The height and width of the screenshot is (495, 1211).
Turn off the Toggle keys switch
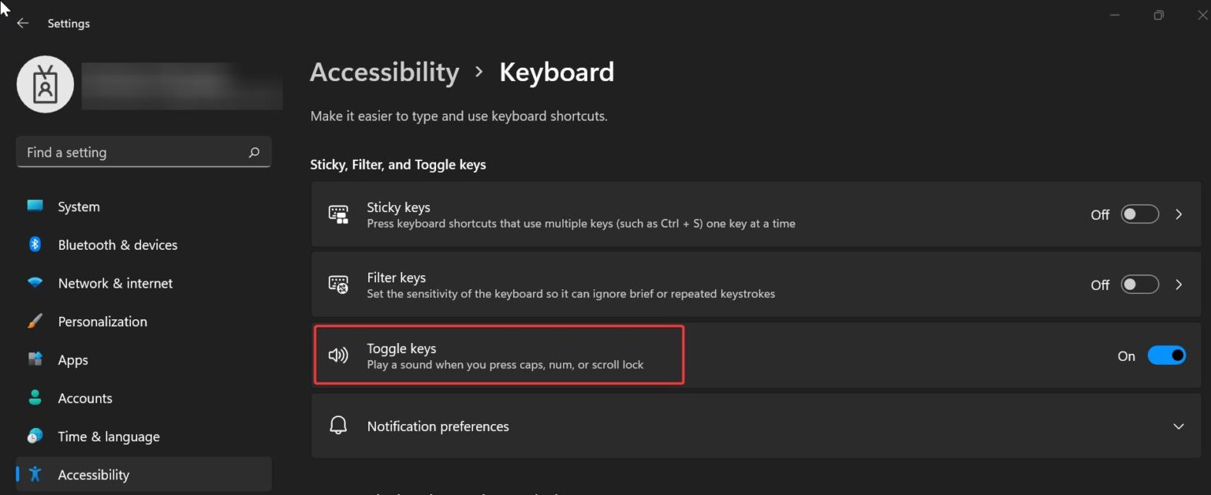1167,355
